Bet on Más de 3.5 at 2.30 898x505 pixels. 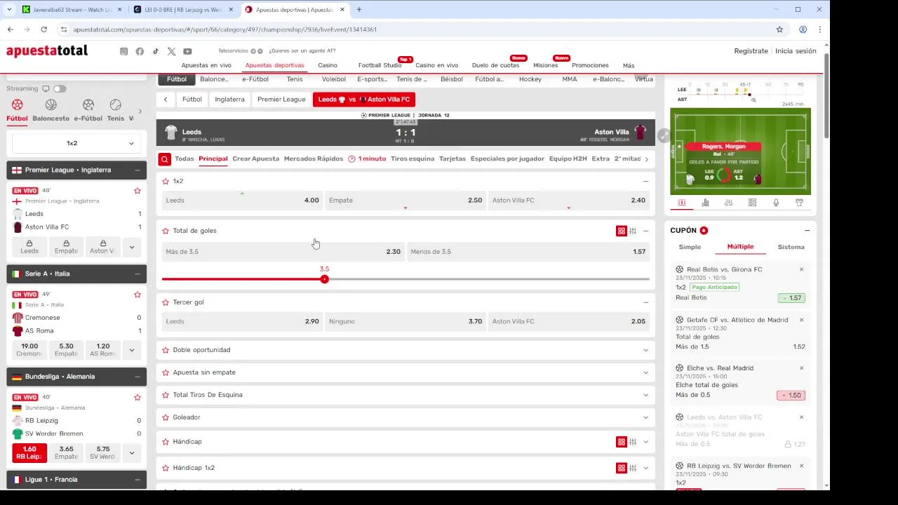tap(283, 252)
